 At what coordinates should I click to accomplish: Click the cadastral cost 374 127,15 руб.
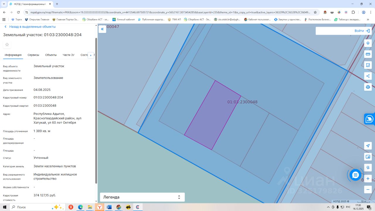coord(45,195)
